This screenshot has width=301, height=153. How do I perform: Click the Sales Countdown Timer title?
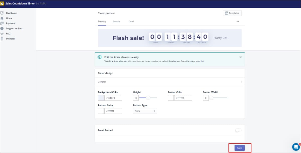(x=20, y=4)
